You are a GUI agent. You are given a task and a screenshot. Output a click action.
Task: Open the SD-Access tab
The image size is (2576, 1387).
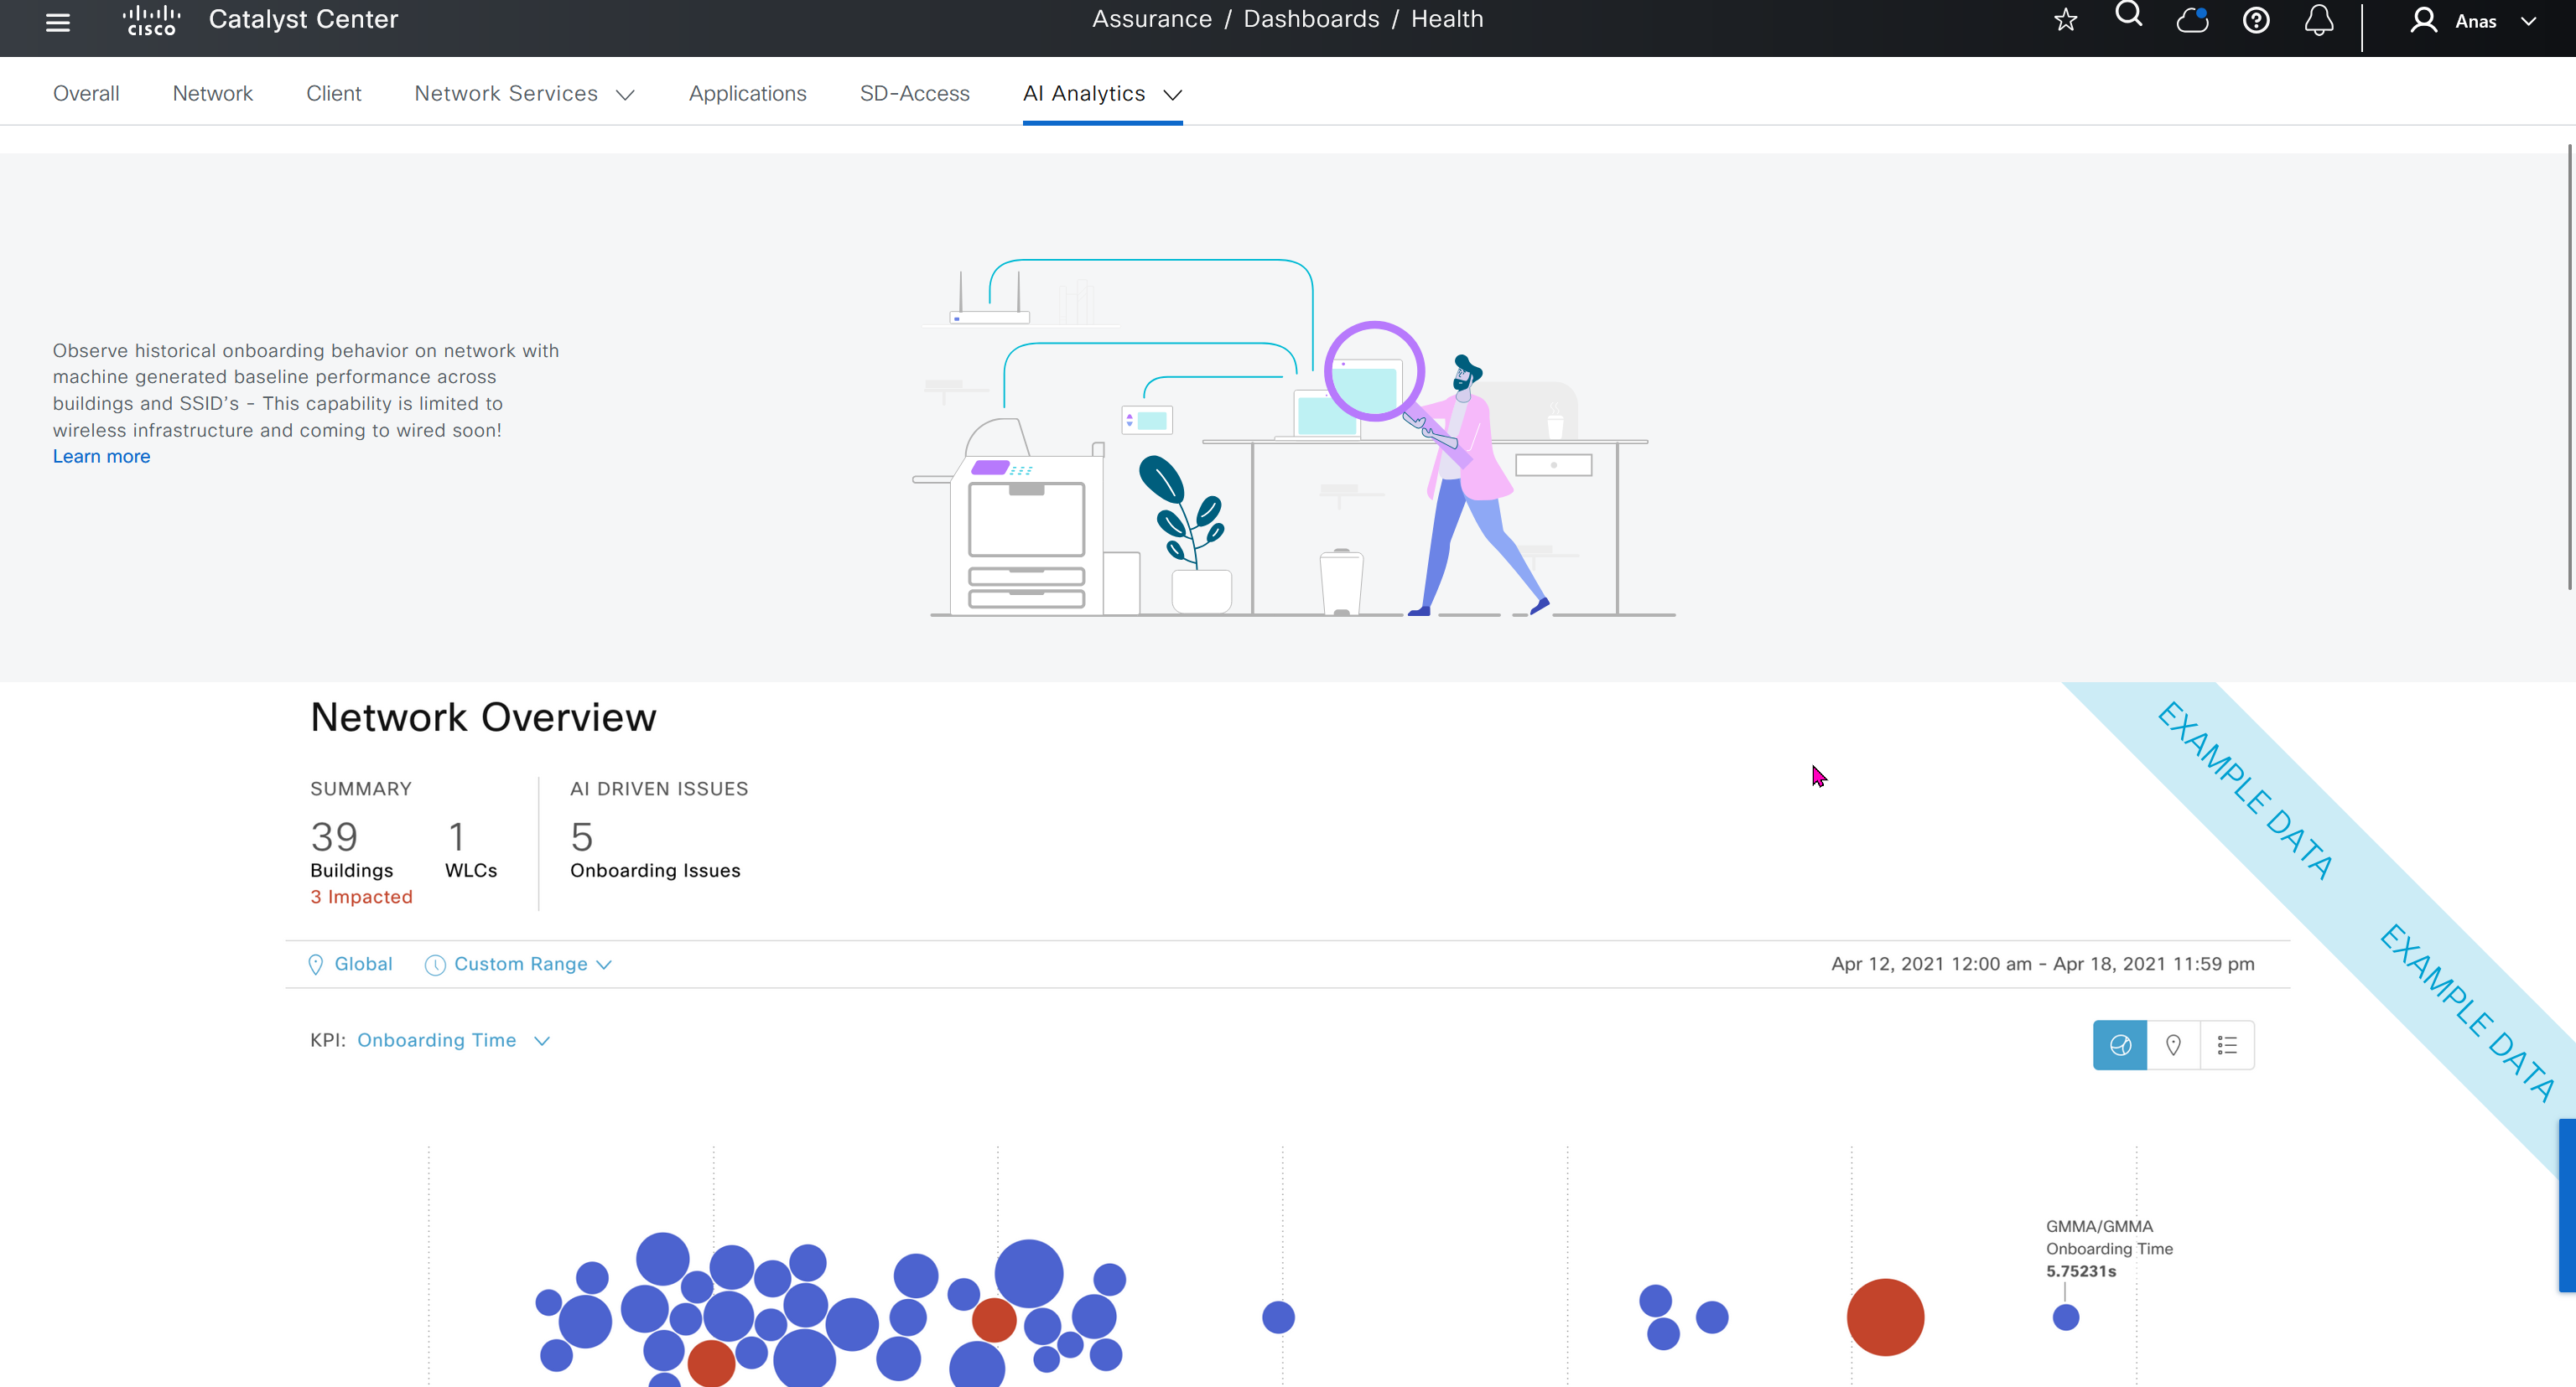tap(914, 94)
